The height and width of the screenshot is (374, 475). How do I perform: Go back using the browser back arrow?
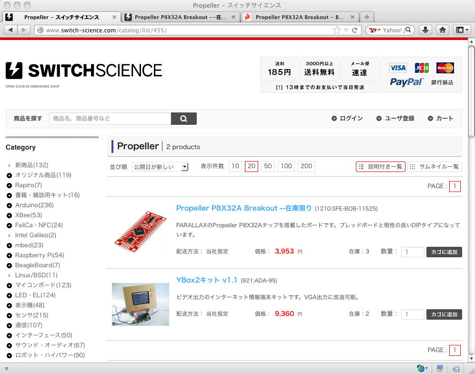pos(10,30)
